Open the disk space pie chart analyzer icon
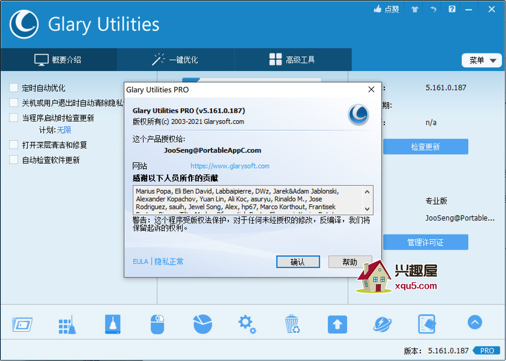Screen dimensions: 506x361 [202, 324]
